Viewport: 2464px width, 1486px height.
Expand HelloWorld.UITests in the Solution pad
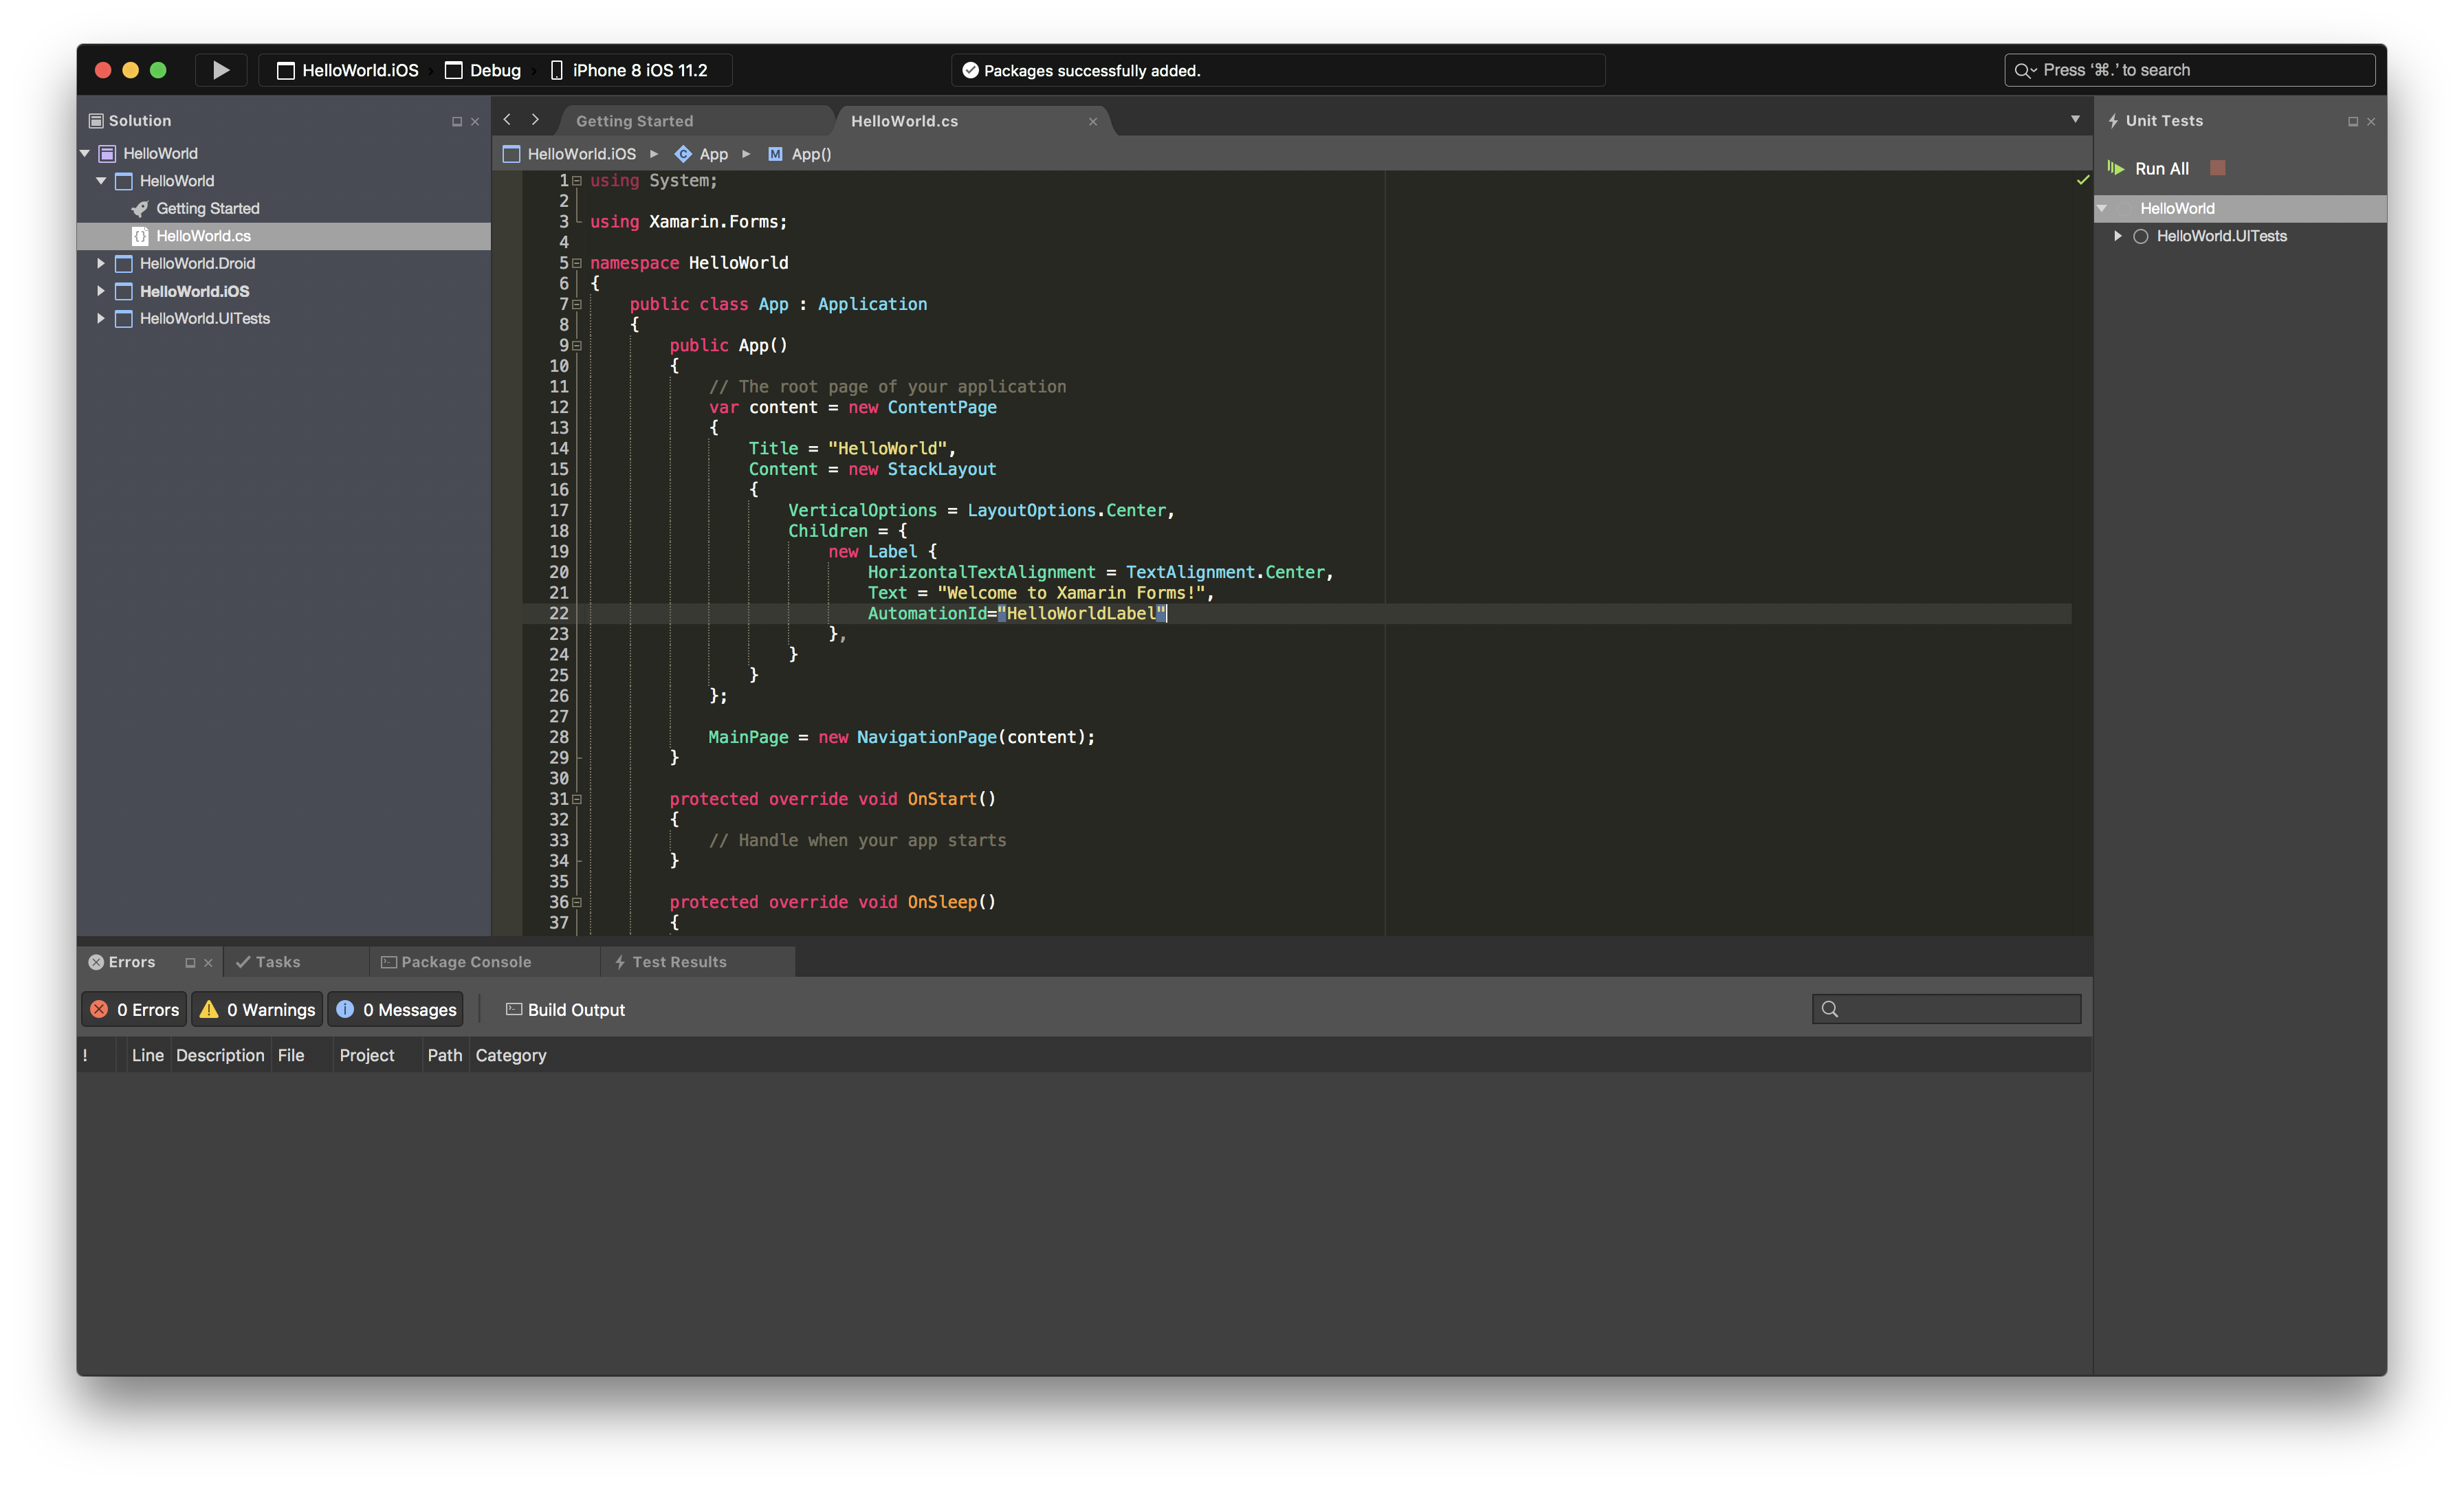click(100, 318)
